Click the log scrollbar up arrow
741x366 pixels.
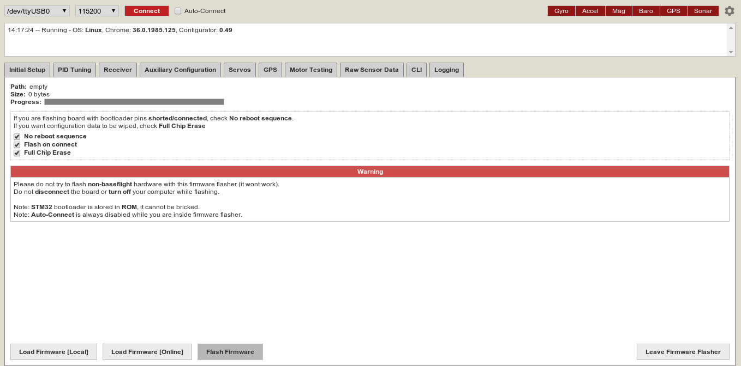[x=731, y=27]
